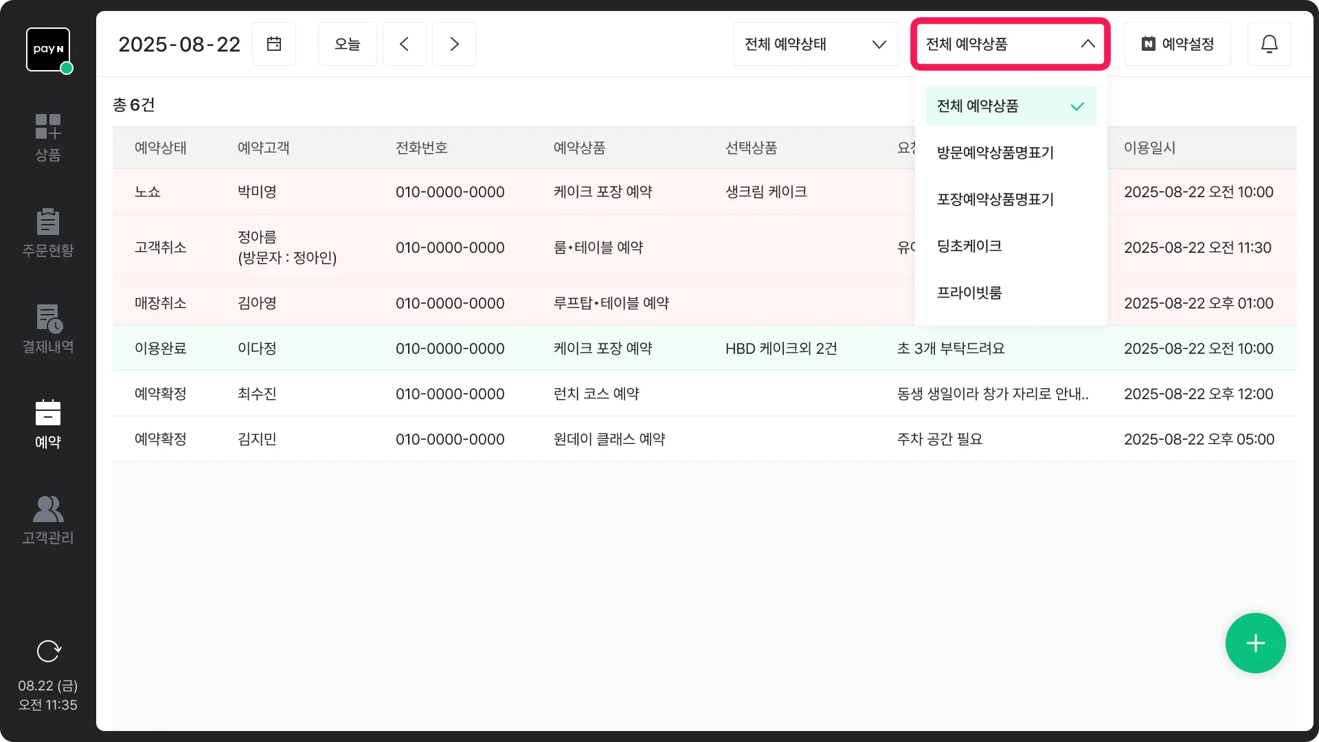Open 주문현황 order status in sidebar
The image size is (1319, 742).
(x=48, y=233)
